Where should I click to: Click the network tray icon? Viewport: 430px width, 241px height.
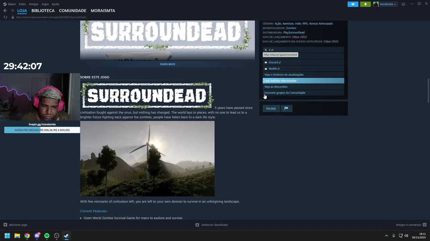[401, 236]
